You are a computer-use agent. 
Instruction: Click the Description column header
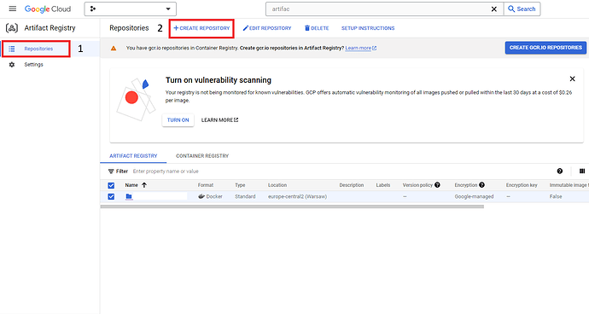click(x=352, y=185)
